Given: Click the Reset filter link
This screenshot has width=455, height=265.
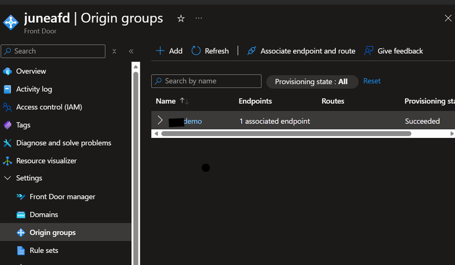Looking at the screenshot, I should pos(372,81).
